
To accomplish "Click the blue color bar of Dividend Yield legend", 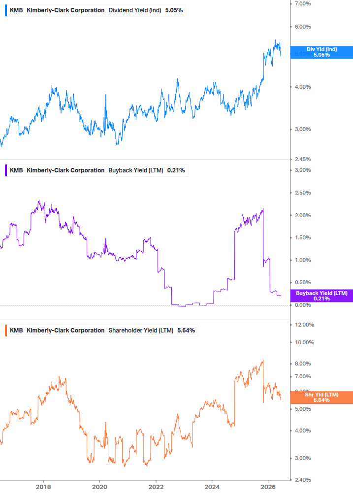I will (6, 10).
